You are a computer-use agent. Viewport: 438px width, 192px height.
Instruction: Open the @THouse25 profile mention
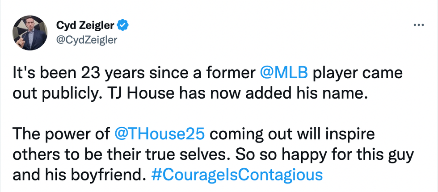coord(160,134)
